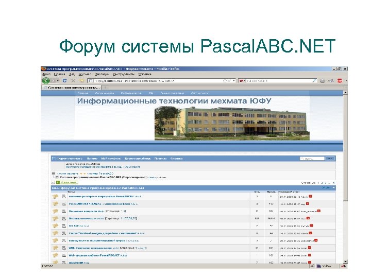Image resolution: width=371 pixels, height=278 pixels.
Task: Open the Правка menu
Action: point(59,74)
